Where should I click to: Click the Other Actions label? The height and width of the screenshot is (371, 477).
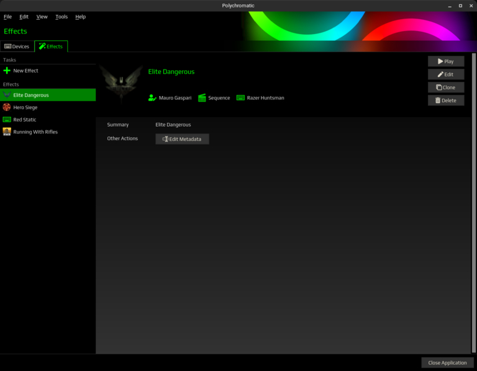tap(122, 138)
